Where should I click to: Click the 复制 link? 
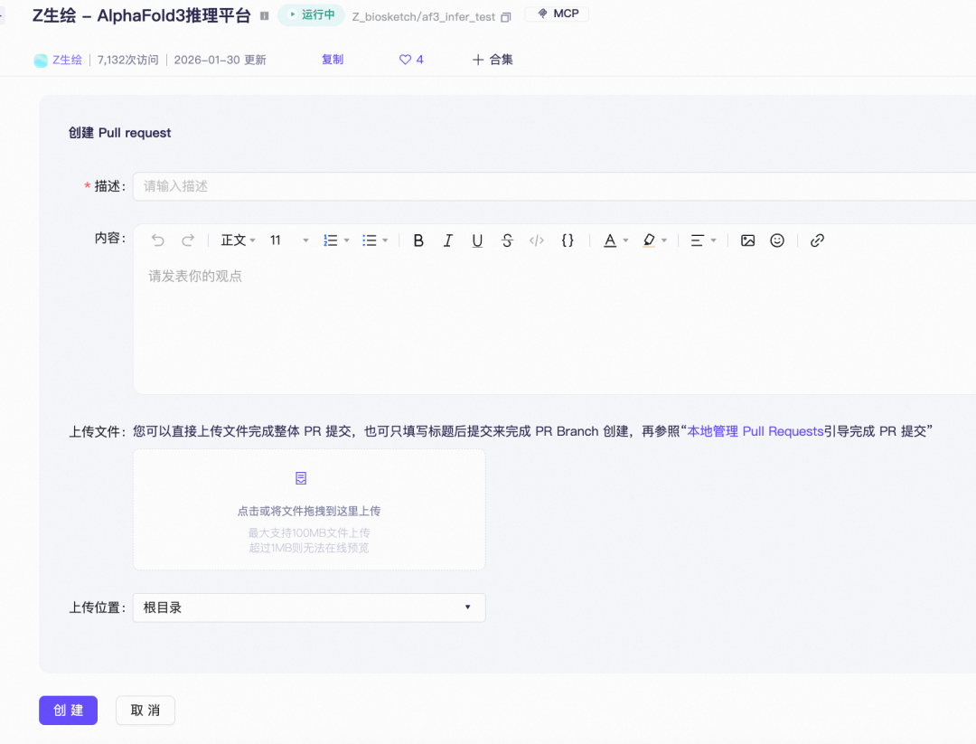333,60
